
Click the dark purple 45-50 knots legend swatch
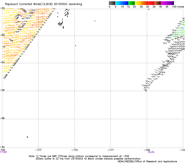coord(170,3)
